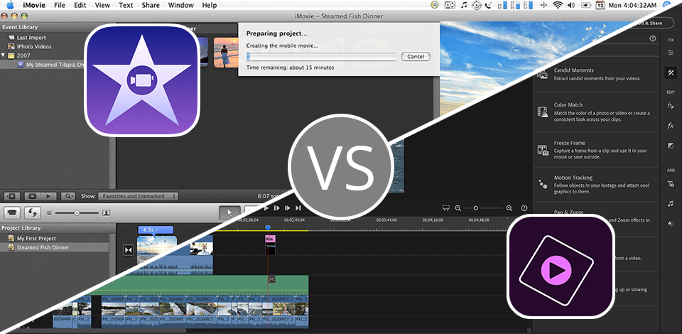Screen dimensions: 682x334
Task: Click the fit to visible timeline icon
Action: click(445, 208)
